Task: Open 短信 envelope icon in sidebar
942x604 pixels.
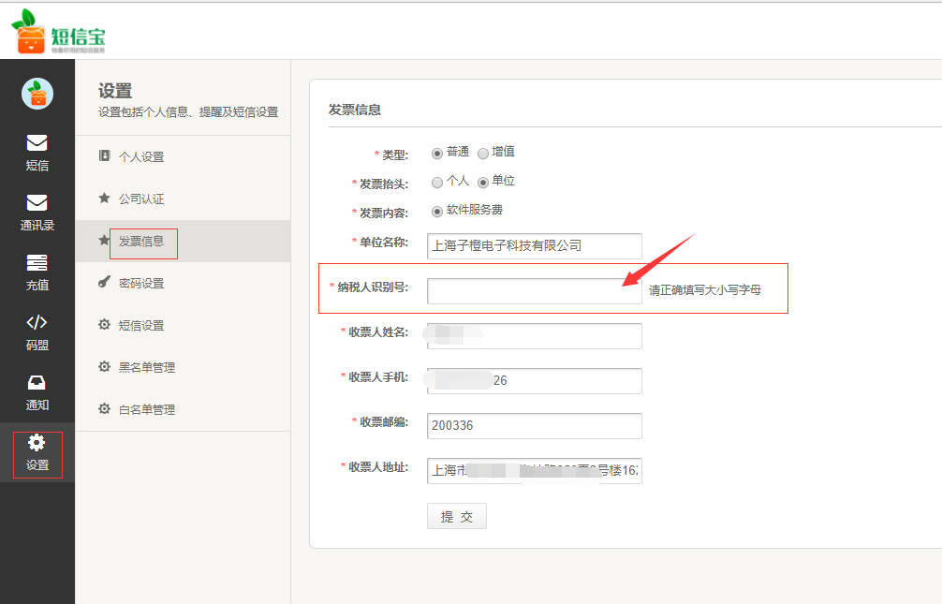Action: coord(37,143)
